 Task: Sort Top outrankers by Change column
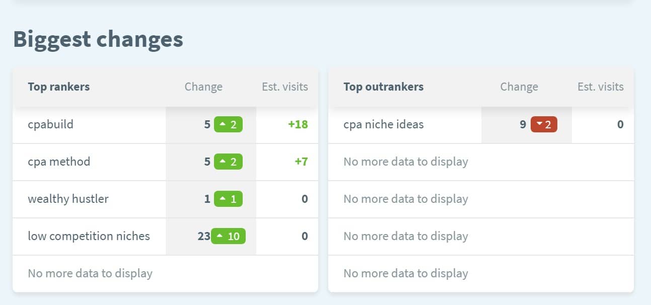pos(519,87)
